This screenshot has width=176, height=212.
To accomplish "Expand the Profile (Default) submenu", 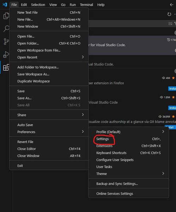I will pyautogui.click(x=129, y=132).
